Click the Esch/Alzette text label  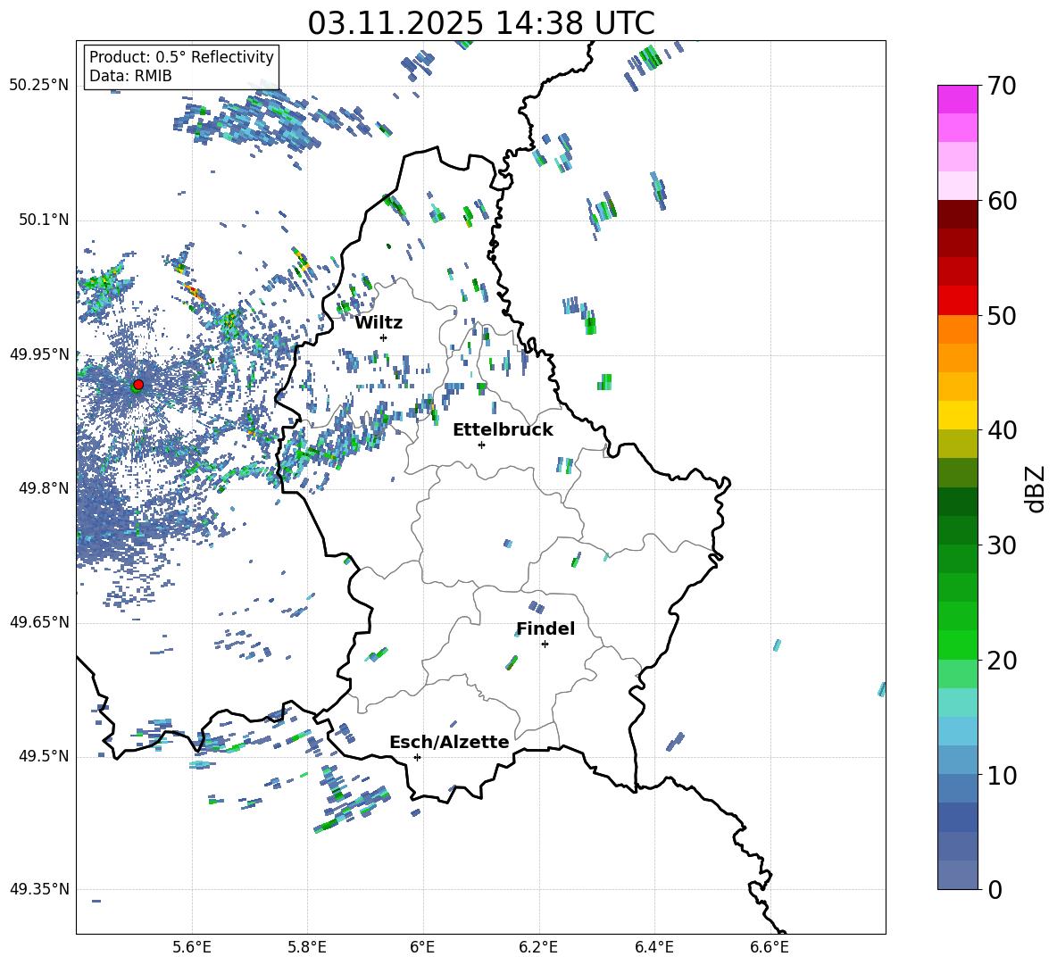click(449, 742)
